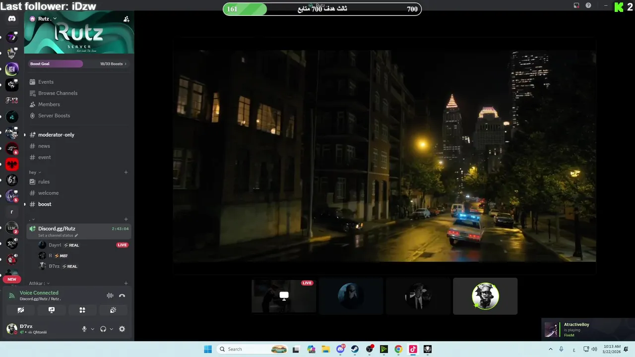Screen dimensions: 635x357
Task: Add a channel to the category above Discord.gg/Rutz
Action: click(126, 219)
